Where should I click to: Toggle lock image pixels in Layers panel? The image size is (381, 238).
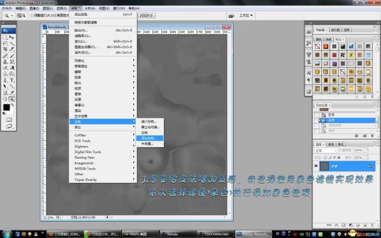click(330, 157)
